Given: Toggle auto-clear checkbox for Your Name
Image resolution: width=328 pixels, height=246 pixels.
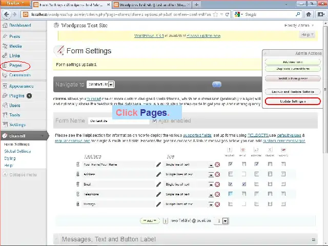Looking at the screenshot, I should (257, 164).
